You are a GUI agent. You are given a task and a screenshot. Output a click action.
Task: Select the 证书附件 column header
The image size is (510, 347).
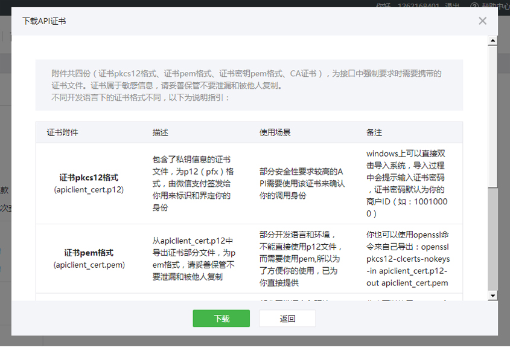[63, 132]
